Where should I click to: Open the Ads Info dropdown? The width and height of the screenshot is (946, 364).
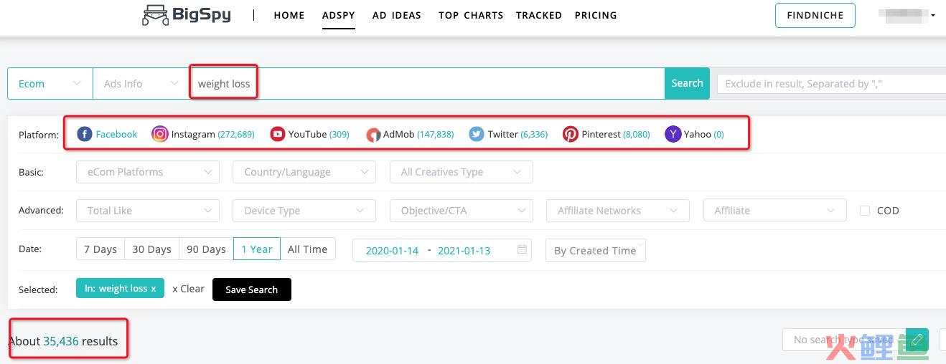[141, 84]
